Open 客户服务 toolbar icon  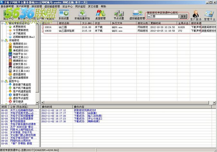pos(196,15)
